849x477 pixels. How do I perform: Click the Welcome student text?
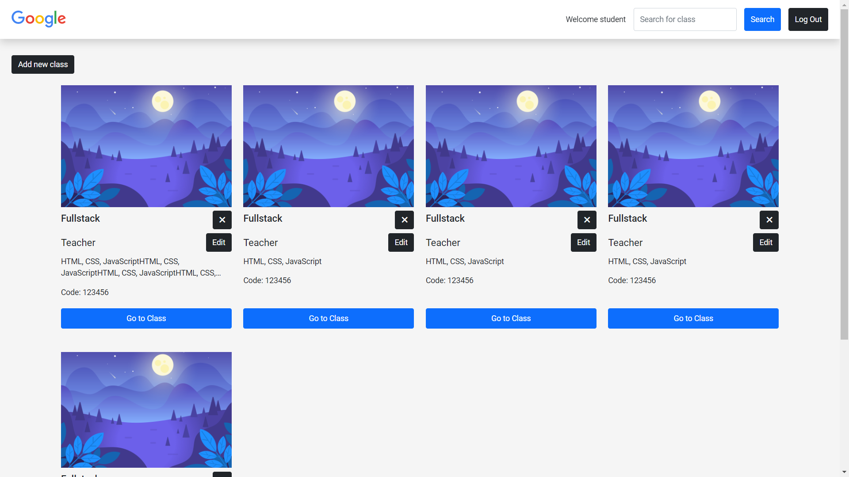(596, 19)
